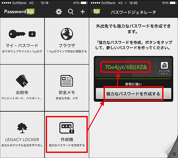This screenshot has width=178, height=158.
Task: Tap the left screen battery indicator
Action: click(x=84, y=3)
